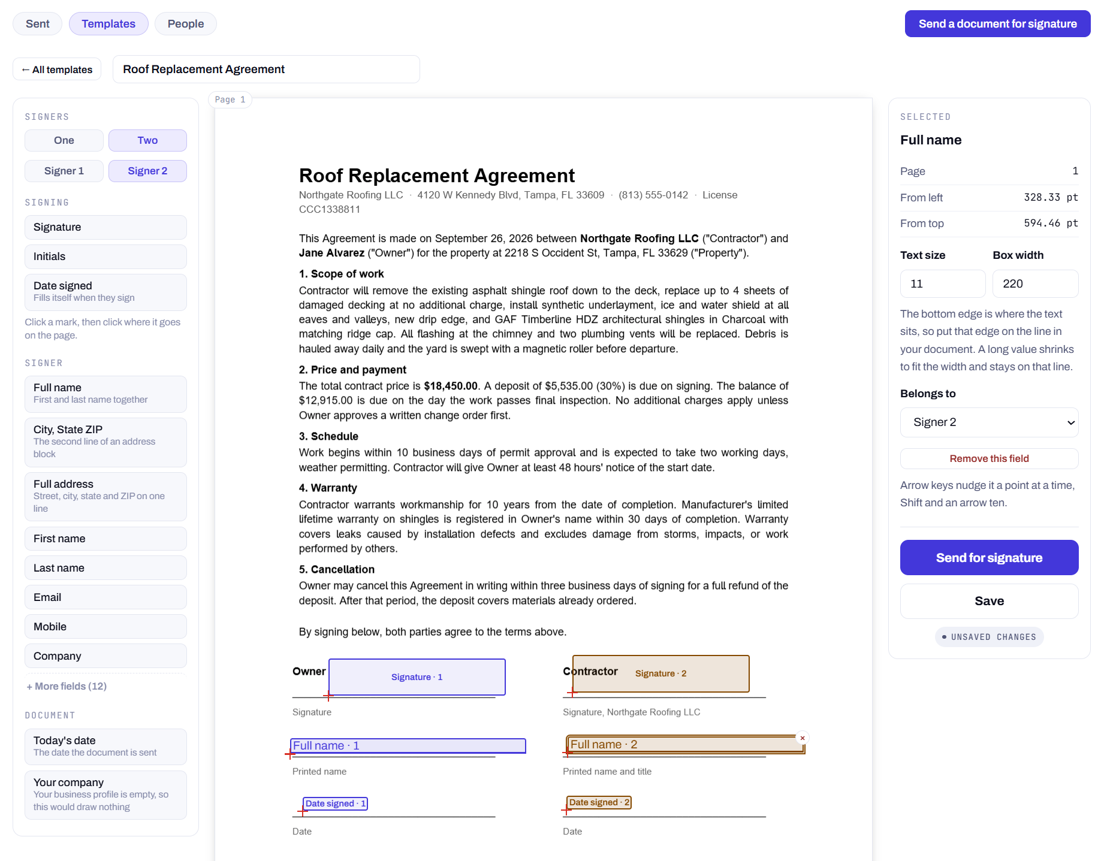Click the Roof Replacement Agreement document heading

tap(437, 176)
